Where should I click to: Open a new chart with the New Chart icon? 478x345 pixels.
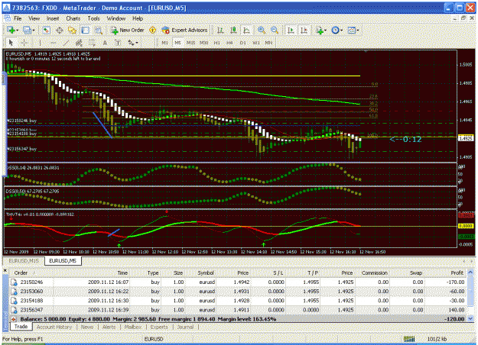click(x=11, y=30)
